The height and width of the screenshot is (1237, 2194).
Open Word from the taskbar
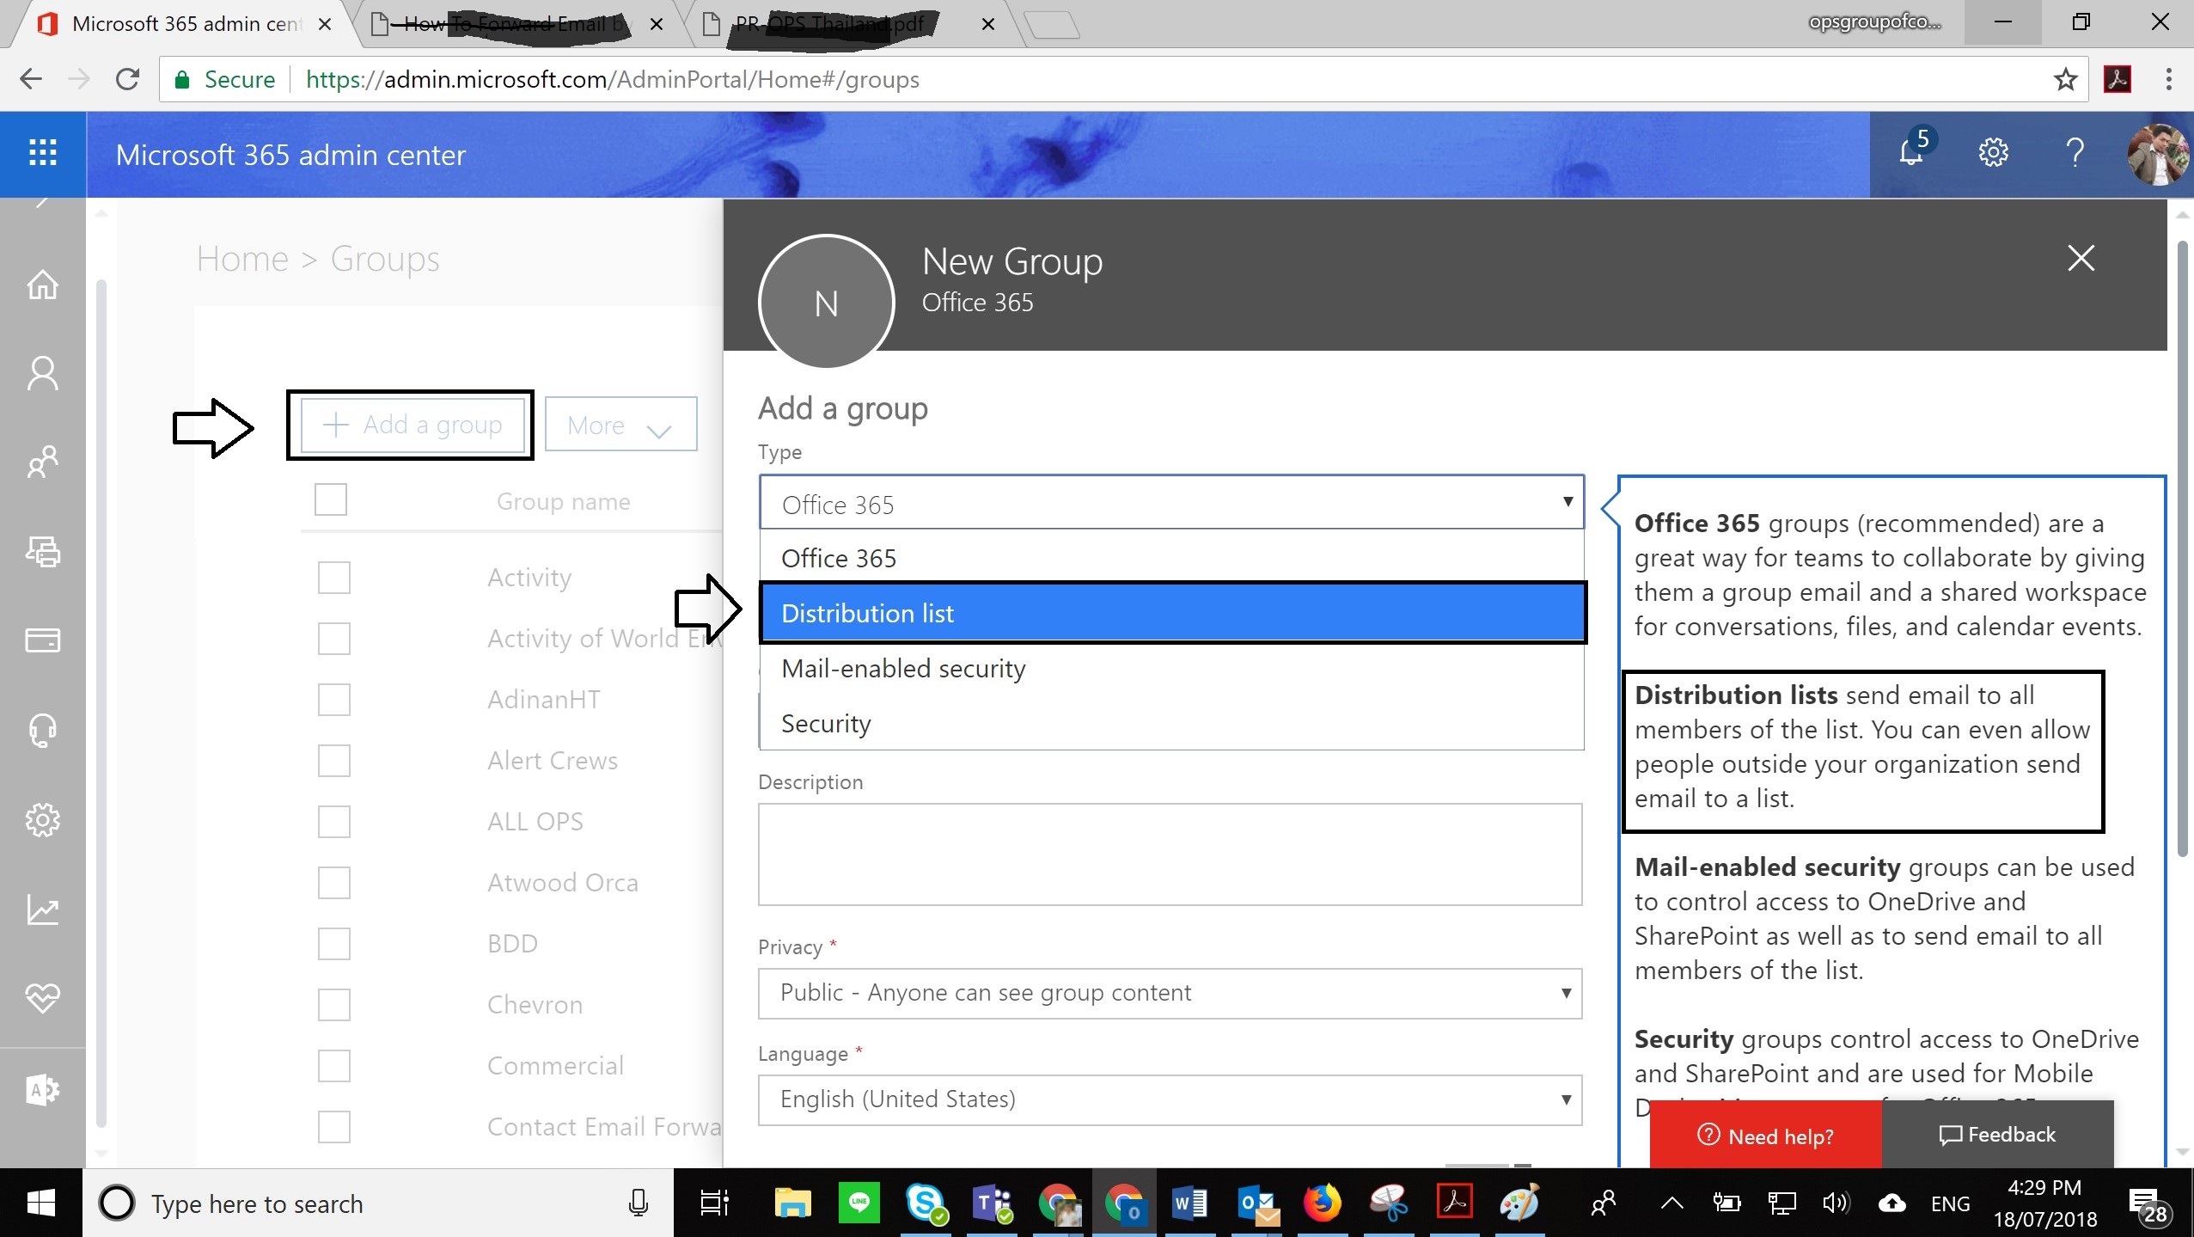1189,1203
